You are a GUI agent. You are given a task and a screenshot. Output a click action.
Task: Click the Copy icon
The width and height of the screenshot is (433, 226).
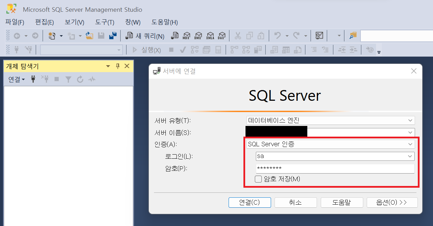(x=249, y=36)
